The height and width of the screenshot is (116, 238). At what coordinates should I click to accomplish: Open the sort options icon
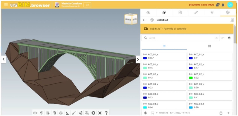(223, 38)
